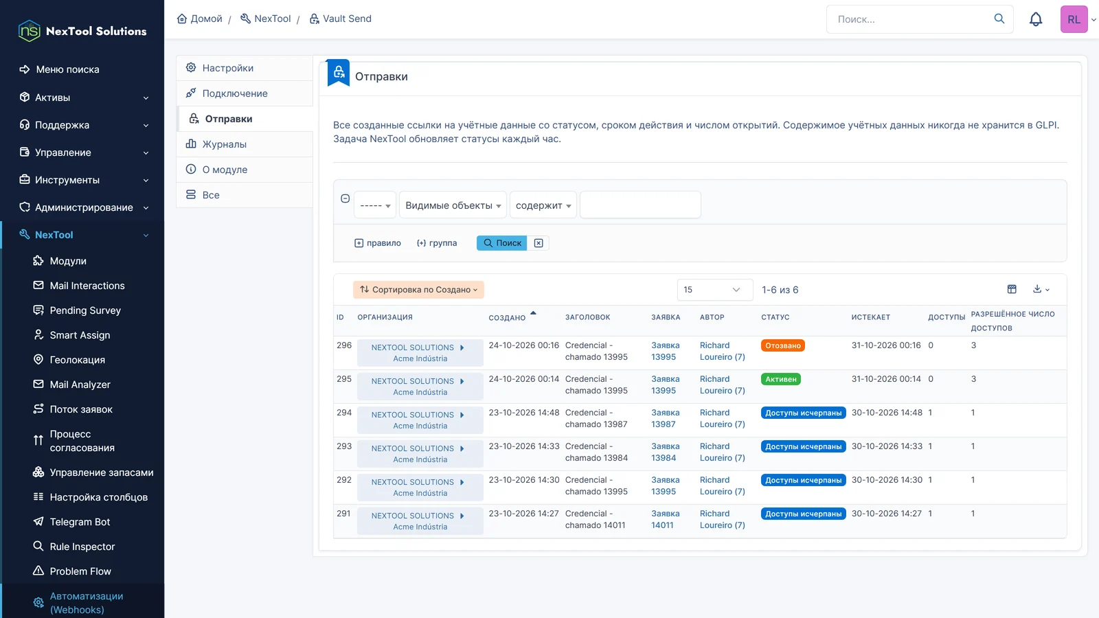Viewport: 1099px width, 618px height.
Task: Open the 15 rows-per-page dropdown
Action: pos(714,290)
